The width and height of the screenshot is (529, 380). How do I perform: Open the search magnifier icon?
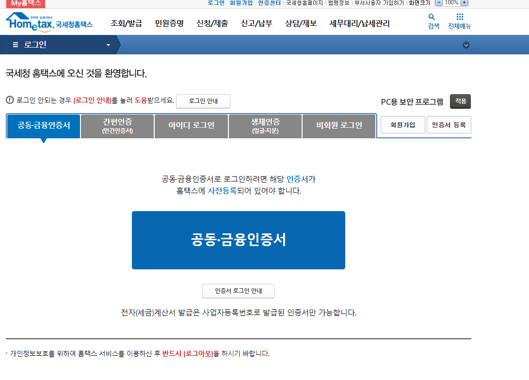[x=432, y=17]
